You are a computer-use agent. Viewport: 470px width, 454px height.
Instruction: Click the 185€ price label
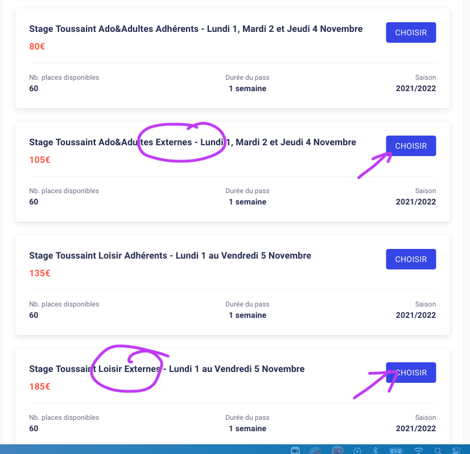40,386
